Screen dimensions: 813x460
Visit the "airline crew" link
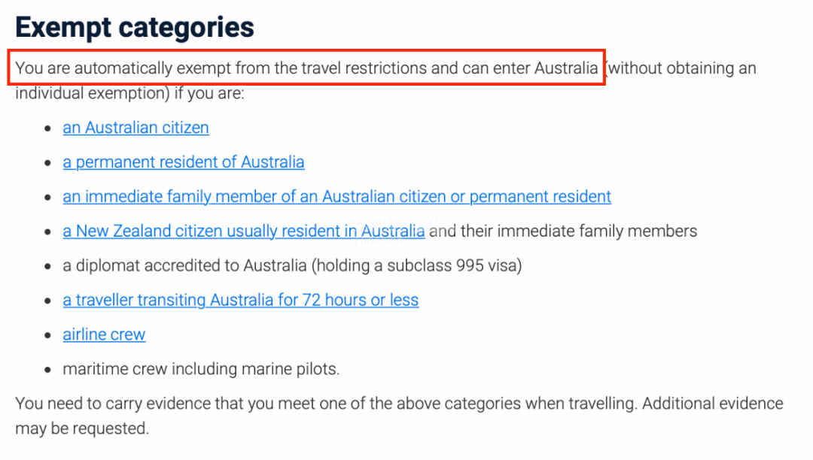[104, 335]
